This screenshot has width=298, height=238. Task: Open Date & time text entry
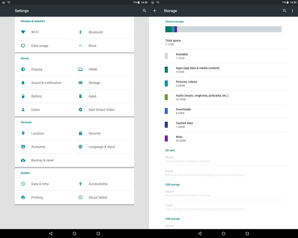pyautogui.click(x=40, y=184)
